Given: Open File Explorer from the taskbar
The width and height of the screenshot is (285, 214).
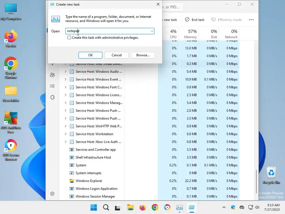Looking at the screenshot, I should pos(130,207).
